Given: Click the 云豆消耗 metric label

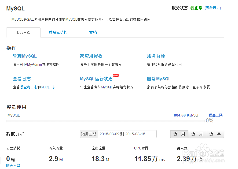Looking at the screenshot, I should (13, 148).
